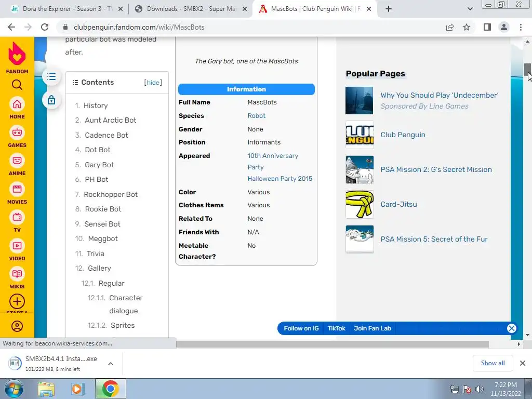
Task: Show all downloads
Action: 493,363
